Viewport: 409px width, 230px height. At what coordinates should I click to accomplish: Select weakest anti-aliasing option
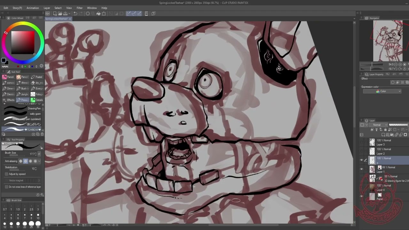click(26, 161)
